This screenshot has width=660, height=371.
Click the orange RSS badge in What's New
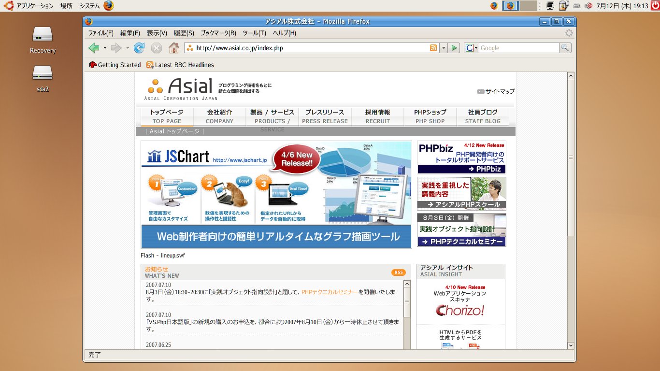(398, 272)
